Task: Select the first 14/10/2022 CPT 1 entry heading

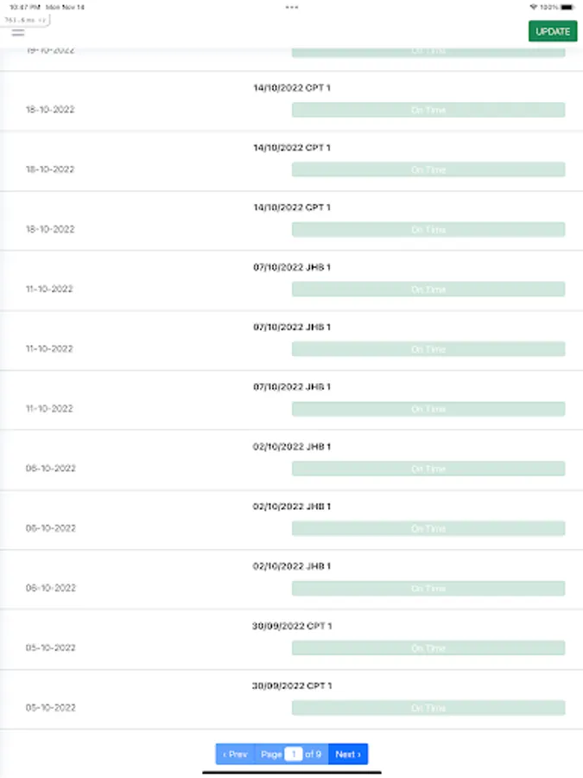Action: [292, 88]
